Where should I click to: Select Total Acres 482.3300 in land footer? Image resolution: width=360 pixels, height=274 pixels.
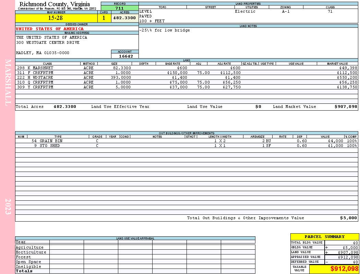(x=65, y=107)
